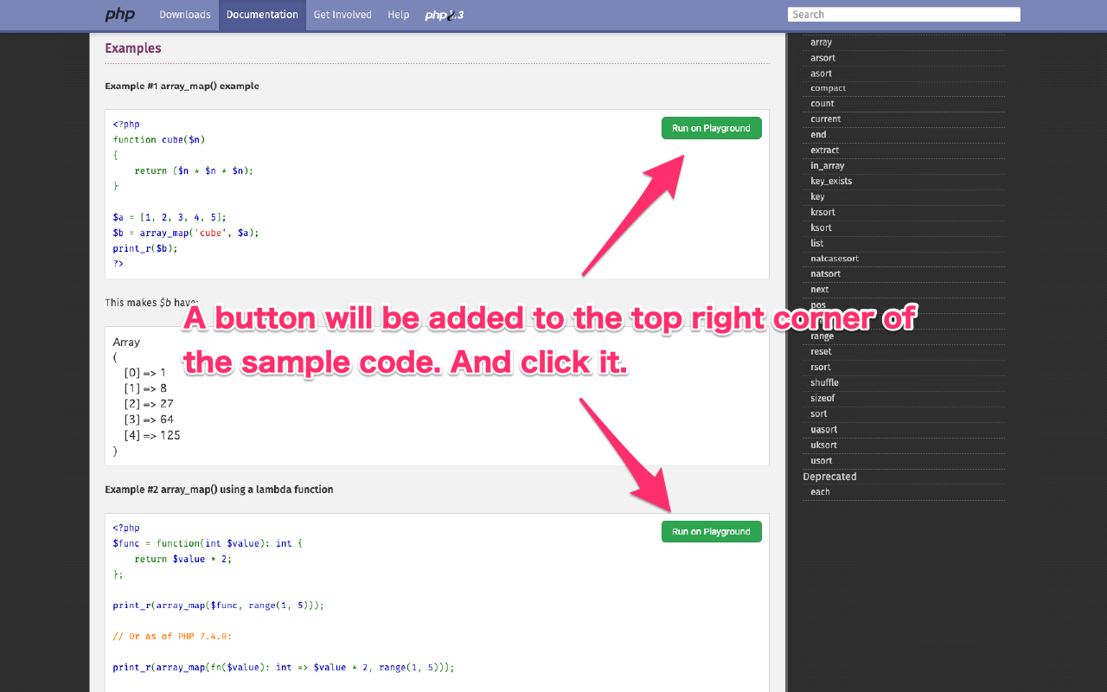Open the Downloads menu item
Viewport: 1107px width, 692px height.
pyautogui.click(x=184, y=15)
